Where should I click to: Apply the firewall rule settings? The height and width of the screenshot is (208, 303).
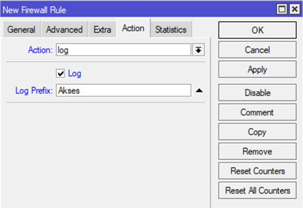point(257,69)
